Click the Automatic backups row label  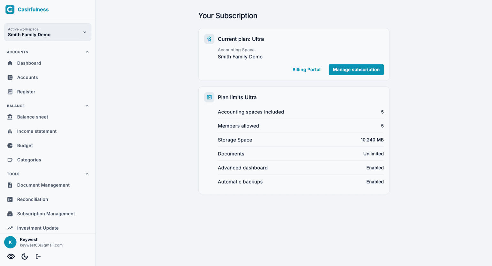pyautogui.click(x=240, y=182)
